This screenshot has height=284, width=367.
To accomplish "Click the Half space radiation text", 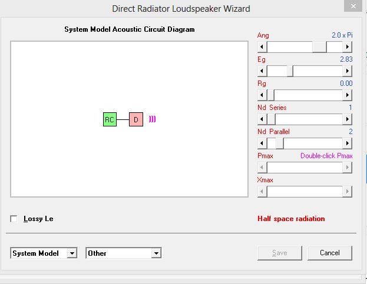I will click(291, 219).
